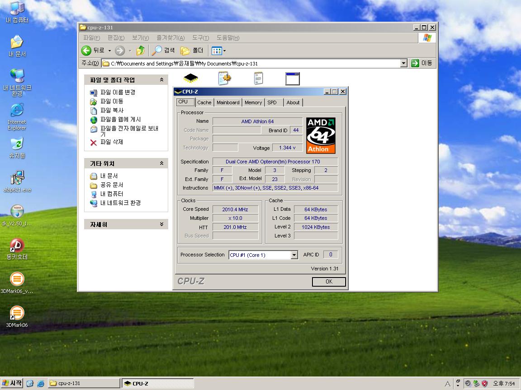Click 파일을 웹에 게시 link
This screenshot has height=390, width=521.
[x=116, y=119]
